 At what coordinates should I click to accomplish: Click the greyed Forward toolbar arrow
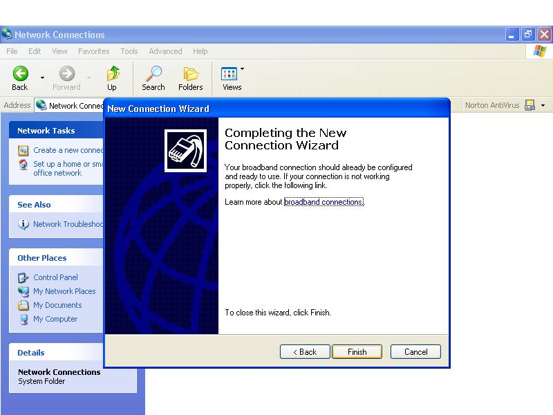pyautogui.click(x=66, y=78)
